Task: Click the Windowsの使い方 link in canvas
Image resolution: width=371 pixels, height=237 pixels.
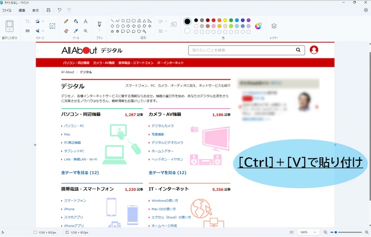Action: pos(165,200)
